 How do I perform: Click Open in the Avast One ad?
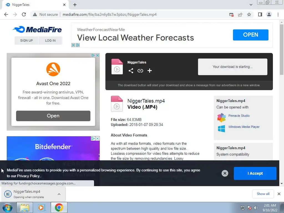coord(53,116)
